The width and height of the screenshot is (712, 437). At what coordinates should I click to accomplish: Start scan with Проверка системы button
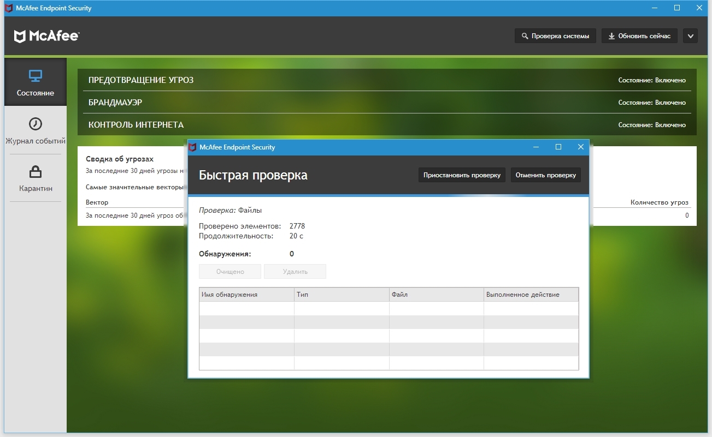[555, 36]
